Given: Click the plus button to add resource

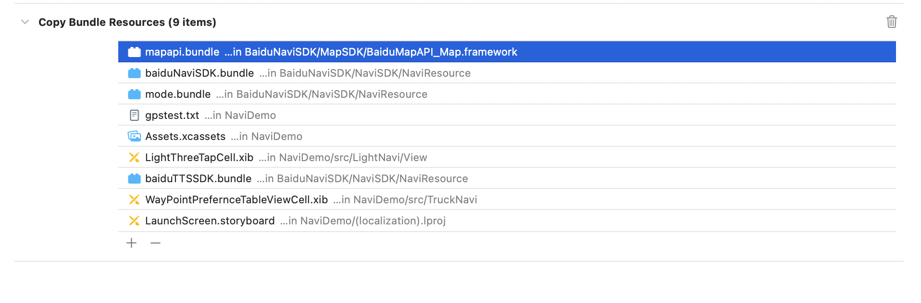Looking at the screenshot, I should tap(131, 243).
